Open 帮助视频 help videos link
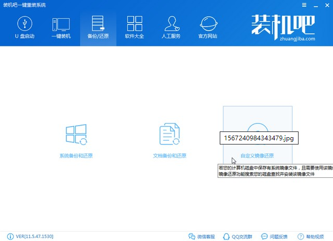The image size is (333, 241). point(311,236)
